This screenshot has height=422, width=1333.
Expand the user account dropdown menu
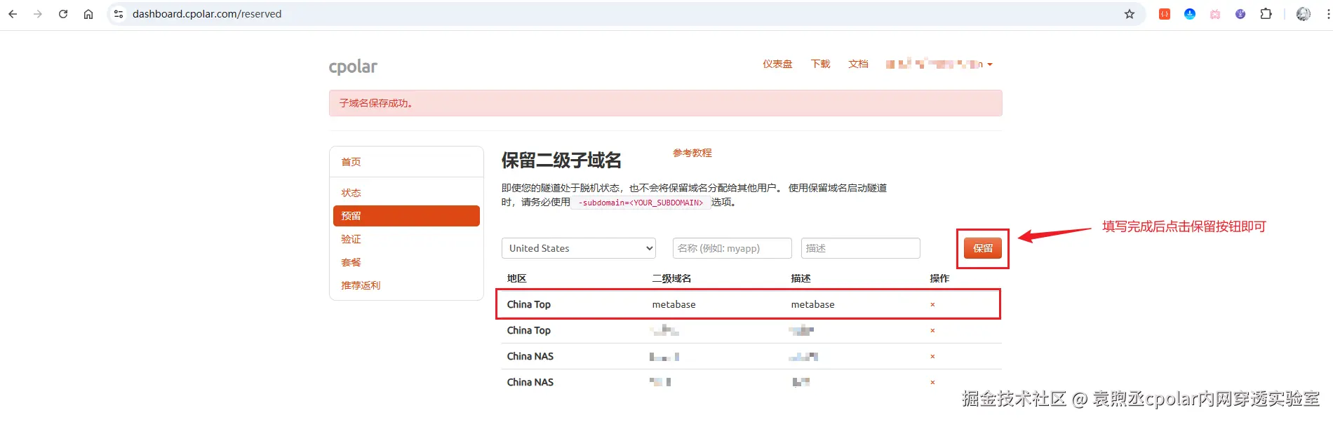[x=939, y=64]
